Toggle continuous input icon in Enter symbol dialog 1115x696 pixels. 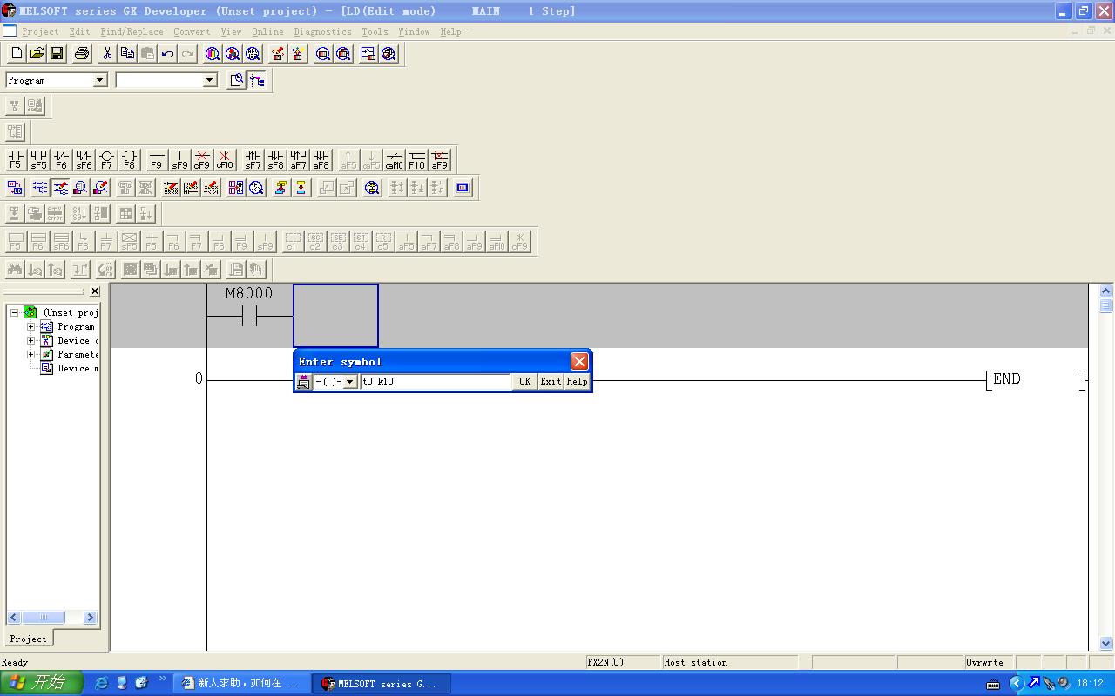[303, 382]
